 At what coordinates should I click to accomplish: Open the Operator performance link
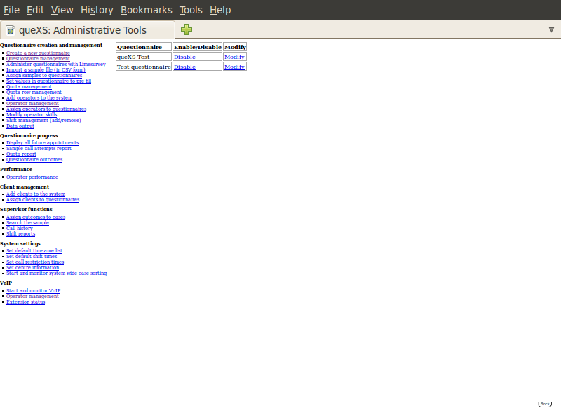32,177
